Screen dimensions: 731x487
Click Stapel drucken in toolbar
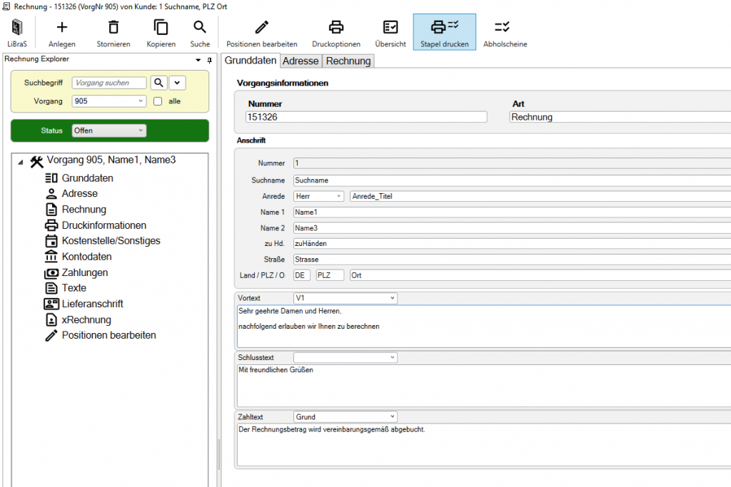[x=444, y=28]
